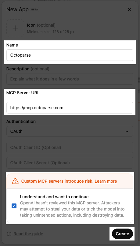Open Read the guide link
The width and height of the screenshot is (140, 246).
click(28, 234)
